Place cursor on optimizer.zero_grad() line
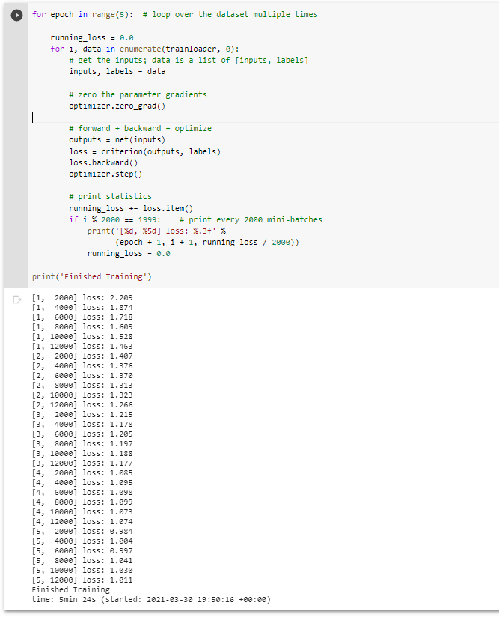The width and height of the screenshot is (499, 617). point(117,106)
